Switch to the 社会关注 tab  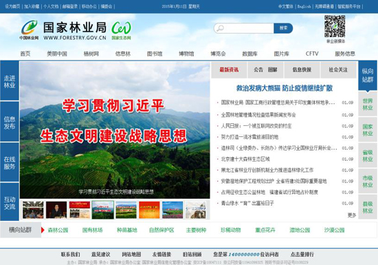tap(338, 70)
